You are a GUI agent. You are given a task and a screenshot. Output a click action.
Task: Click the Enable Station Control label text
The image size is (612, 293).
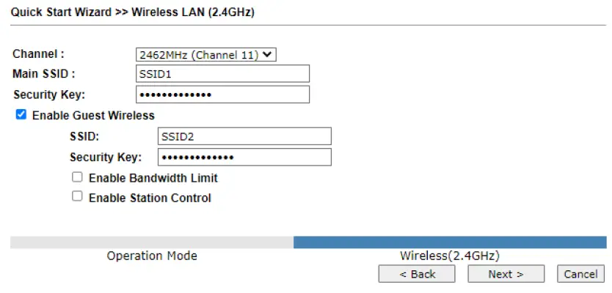click(x=150, y=198)
